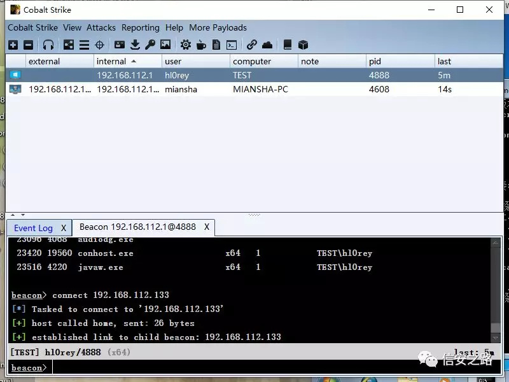Click the gear executable generator icon
Screen dimensions: 509x382
point(186,45)
